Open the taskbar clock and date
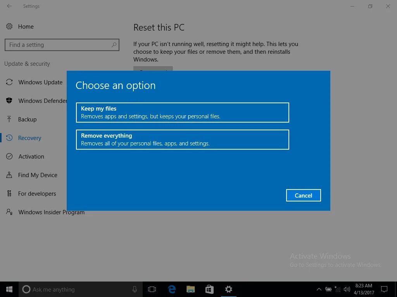This screenshot has height=297, width=397. 364,289
